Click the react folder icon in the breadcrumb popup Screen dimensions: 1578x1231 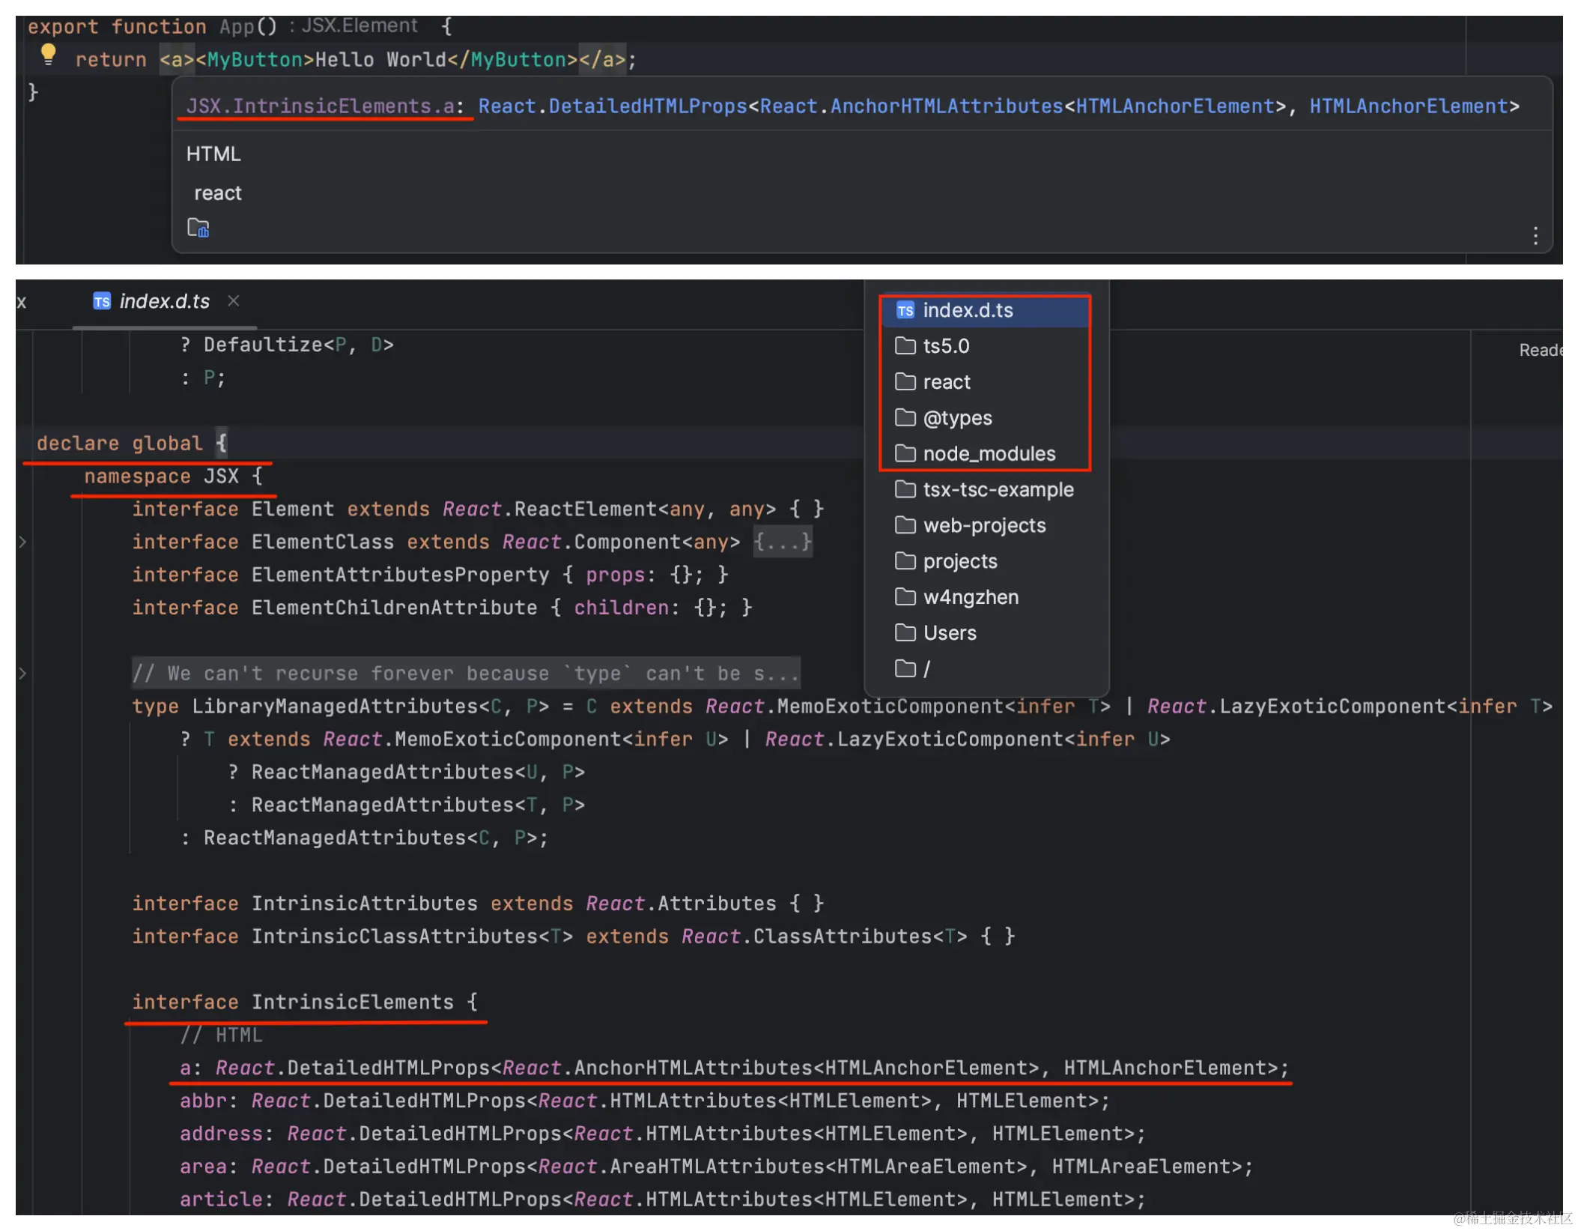905,381
